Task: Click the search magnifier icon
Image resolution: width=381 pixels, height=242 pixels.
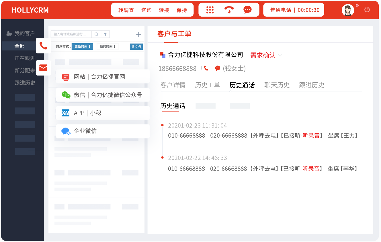Action: point(96,34)
